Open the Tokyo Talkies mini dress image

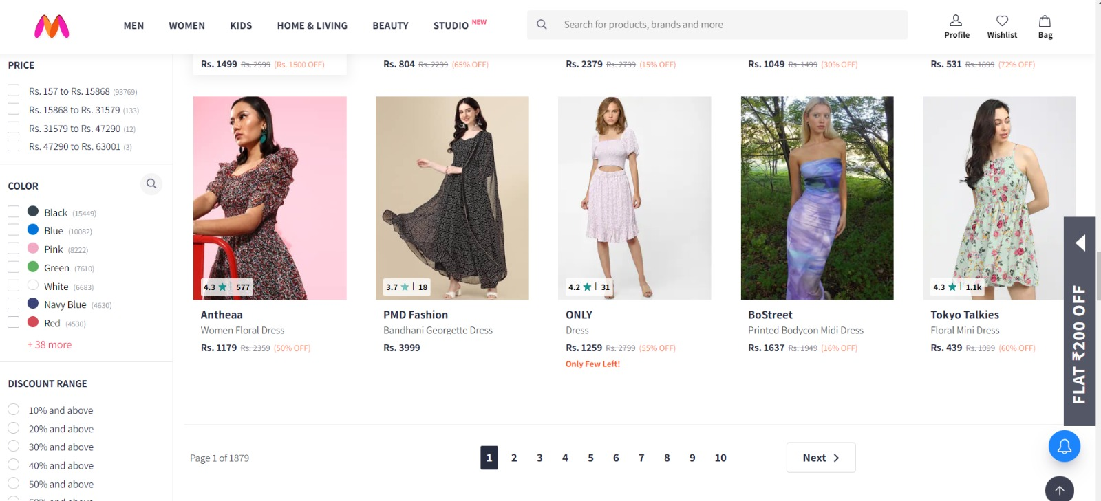pyautogui.click(x=999, y=198)
